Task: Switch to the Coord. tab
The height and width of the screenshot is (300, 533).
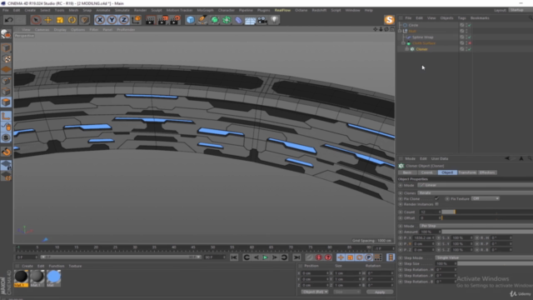Action: [x=427, y=172]
